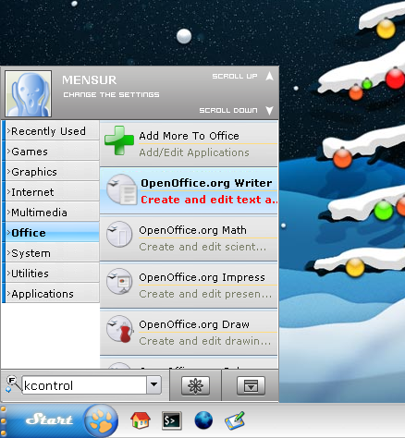Image resolution: width=405 pixels, height=438 pixels.
Task: Open the globe web browser icon
Action: [203, 420]
